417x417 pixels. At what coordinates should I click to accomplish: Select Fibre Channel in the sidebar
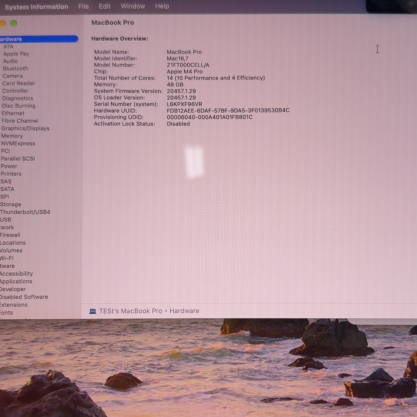coord(20,121)
